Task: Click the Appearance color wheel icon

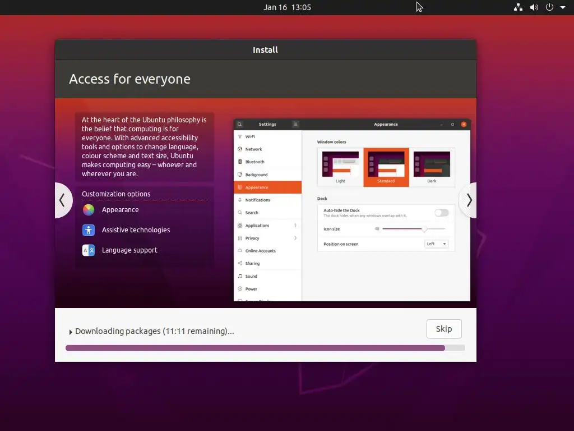Action: [89, 210]
